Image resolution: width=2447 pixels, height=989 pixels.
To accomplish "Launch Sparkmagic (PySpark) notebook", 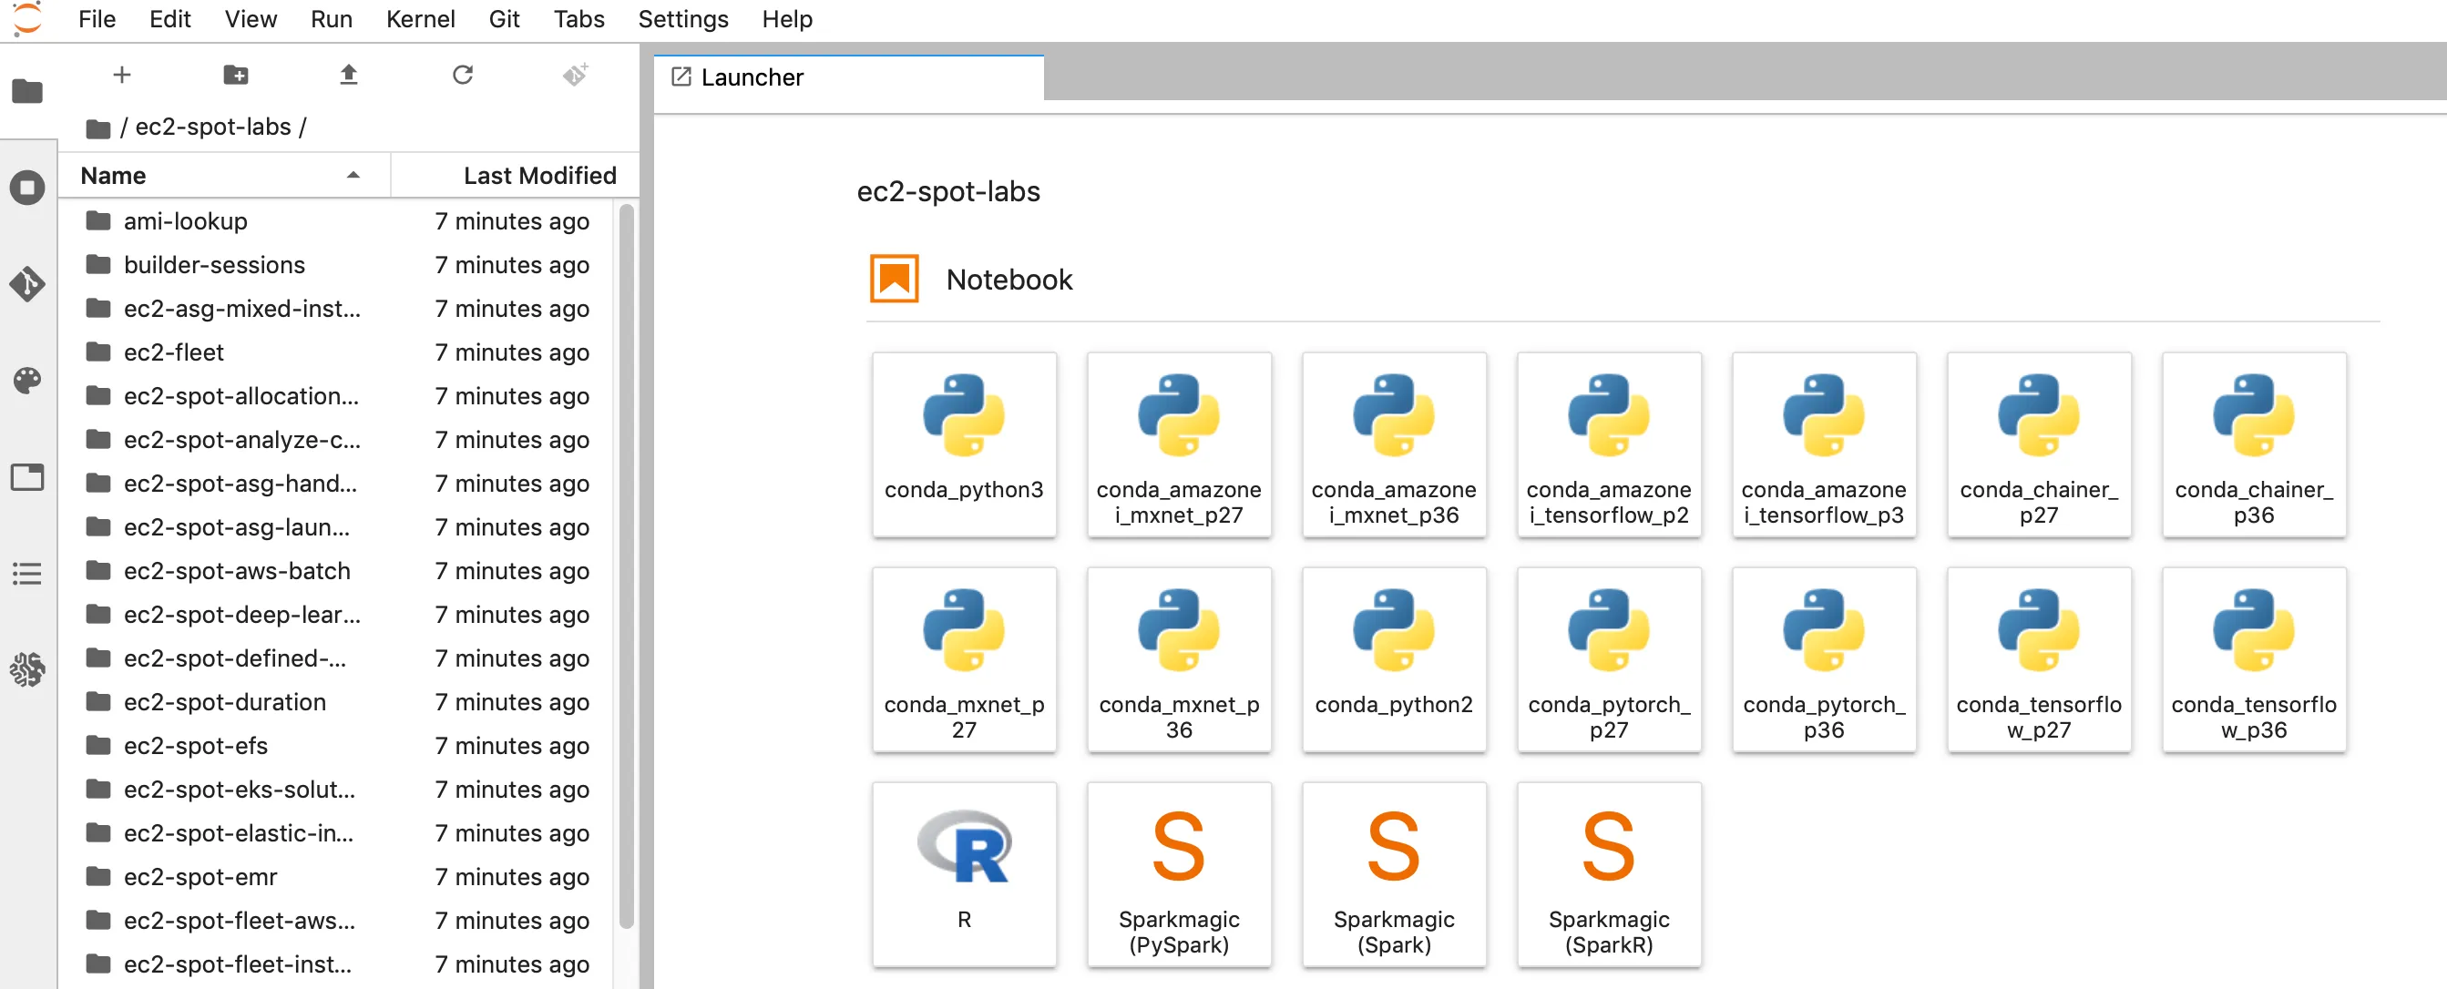I will coord(1178,874).
